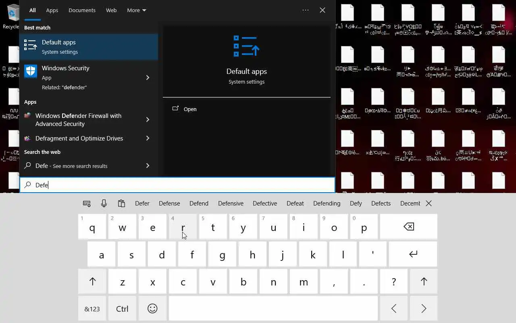Tap the spacebar on the touch keyboard

tap(273, 308)
